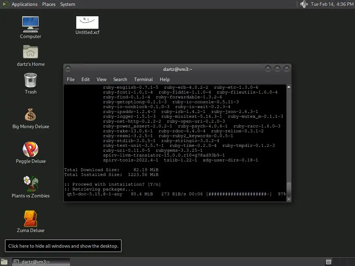The image size is (355, 266).
Task: Click the volume speaker icon in panel
Action: pyautogui.click(x=304, y=4)
